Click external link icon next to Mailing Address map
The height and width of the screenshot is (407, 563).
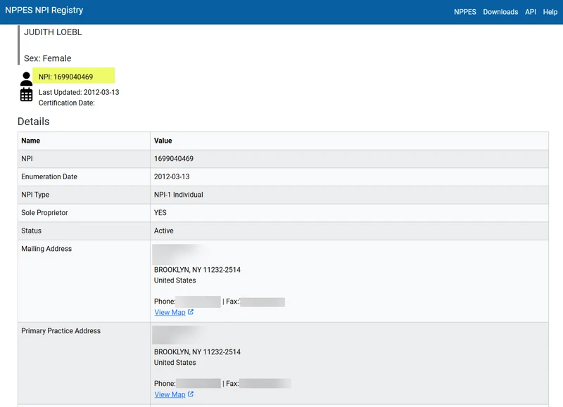point(191,312)
